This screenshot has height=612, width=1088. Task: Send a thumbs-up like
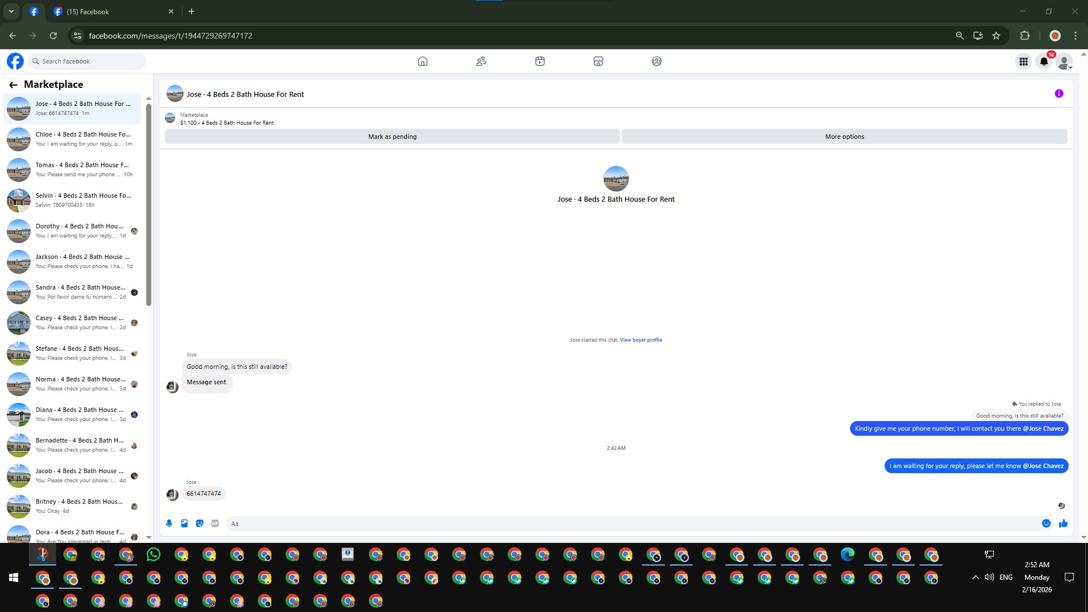point(1063,524)
